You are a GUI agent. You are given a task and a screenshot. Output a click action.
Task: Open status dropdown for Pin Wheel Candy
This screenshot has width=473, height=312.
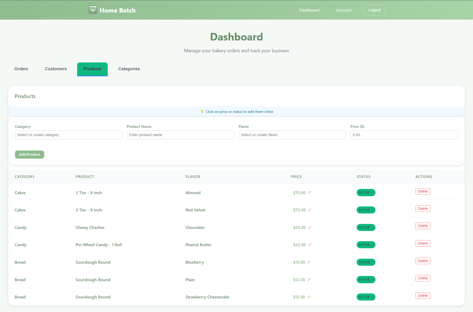coord(366,245)
